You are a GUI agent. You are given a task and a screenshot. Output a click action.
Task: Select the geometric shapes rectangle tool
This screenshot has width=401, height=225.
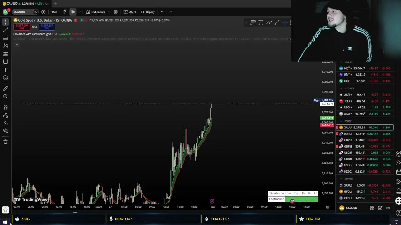click(5, 62)
